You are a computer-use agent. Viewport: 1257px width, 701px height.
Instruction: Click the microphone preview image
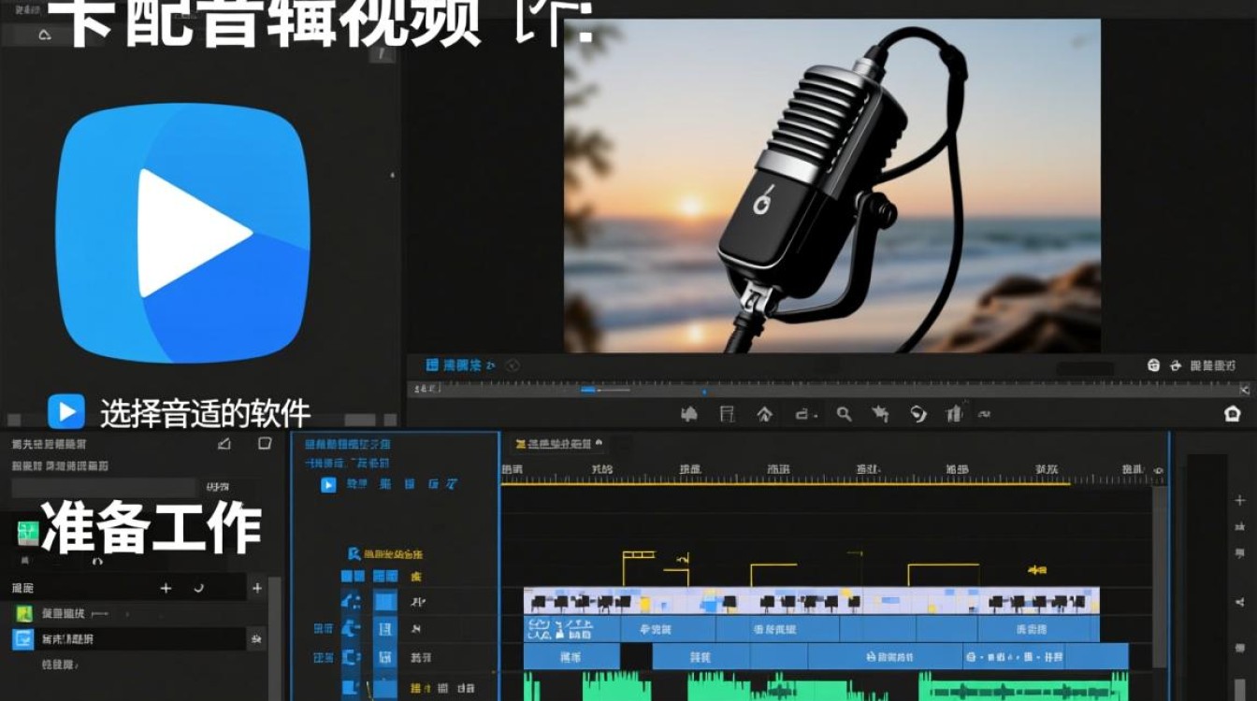[x=831, y=185]
